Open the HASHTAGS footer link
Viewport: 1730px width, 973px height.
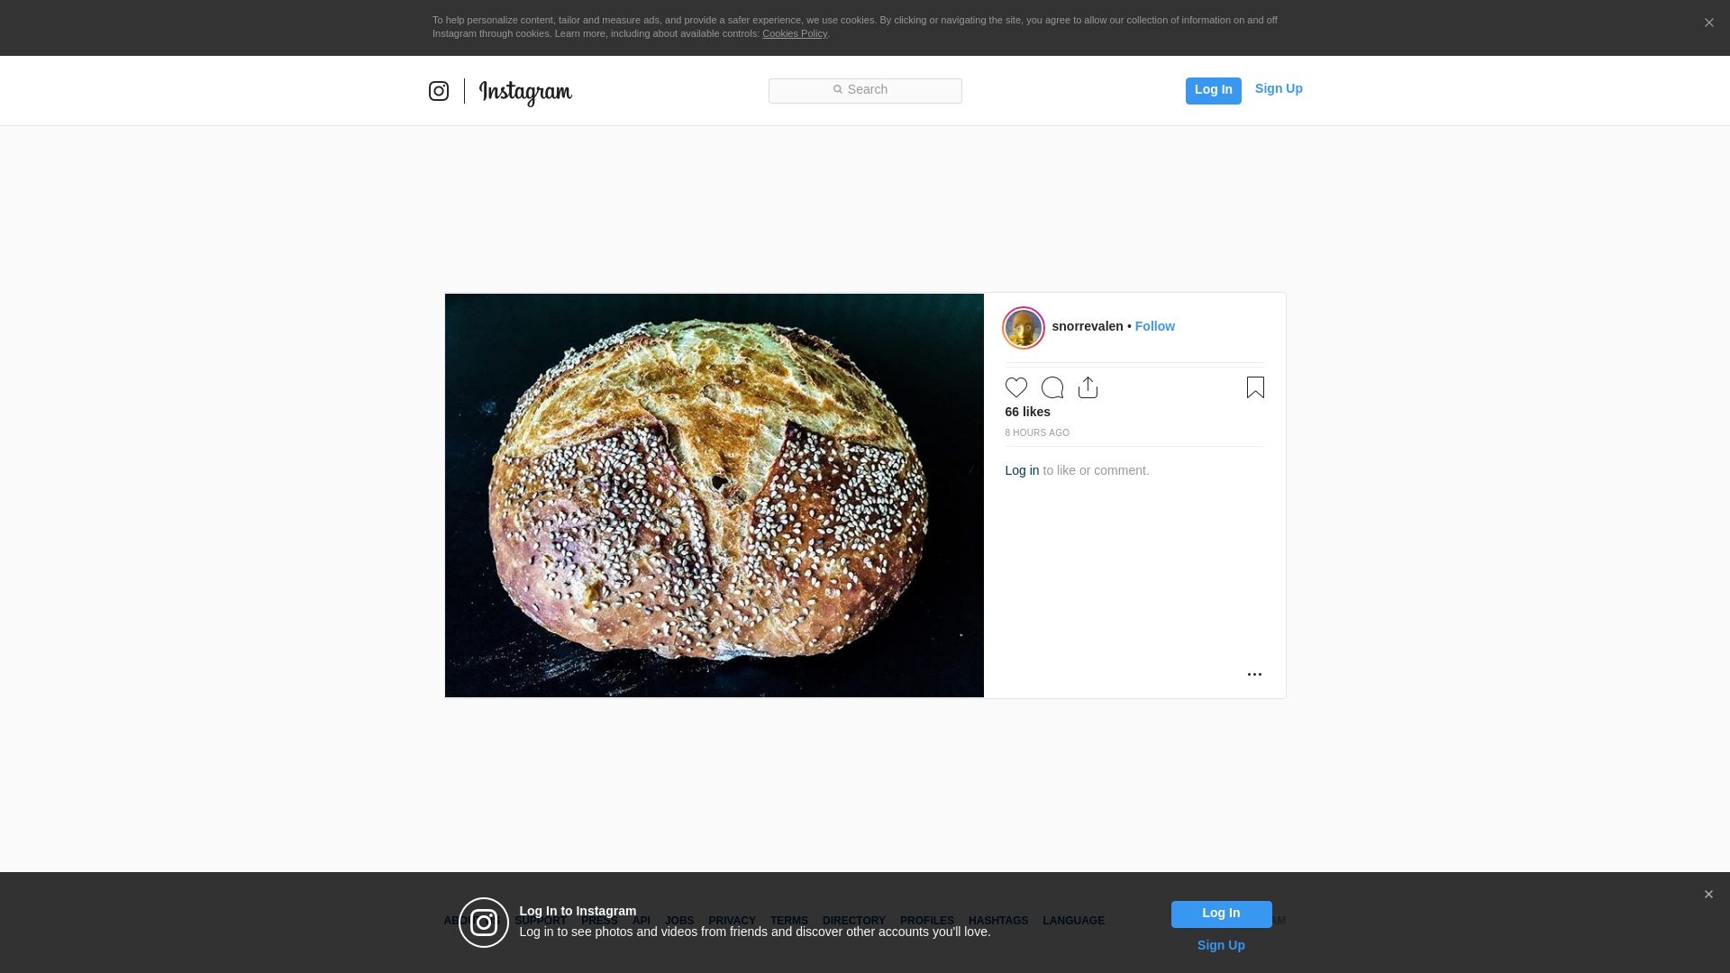pyautogui.click(x=998, y=921)
